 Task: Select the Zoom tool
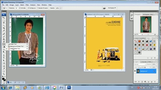coord(4,74)
